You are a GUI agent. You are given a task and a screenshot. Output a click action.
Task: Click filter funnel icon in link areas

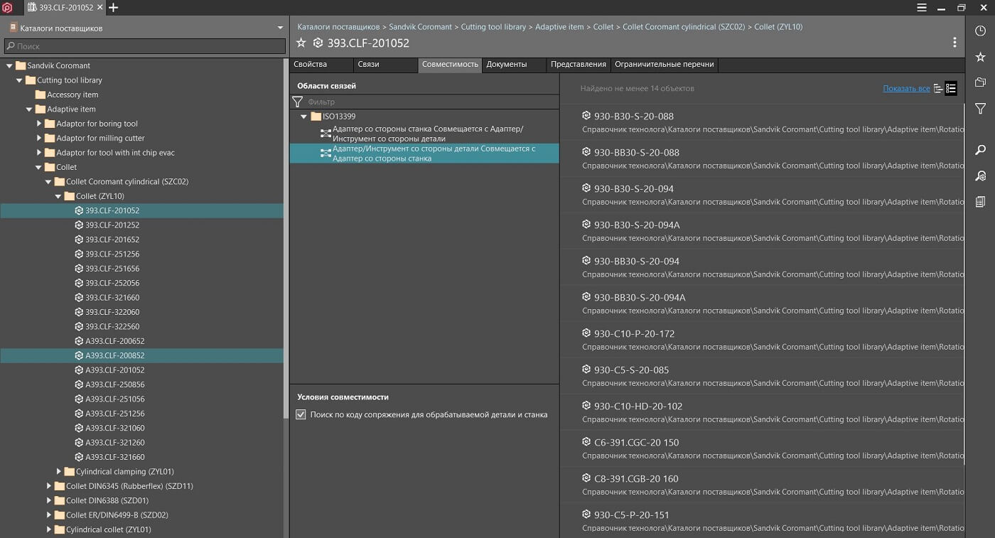[x=298, y=102]
